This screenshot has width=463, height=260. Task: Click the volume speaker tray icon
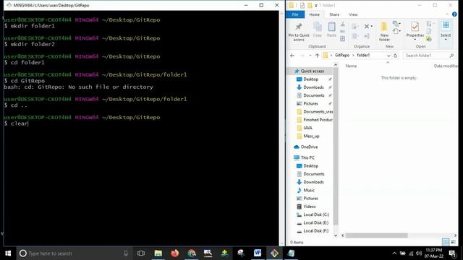point(419,253)
